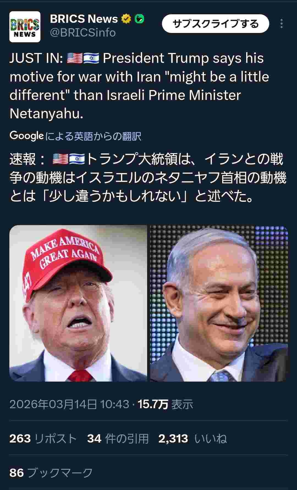View the 34 件の引用 quotes list
The height and width of the screenshot is (490, 297).
[118, 438]
